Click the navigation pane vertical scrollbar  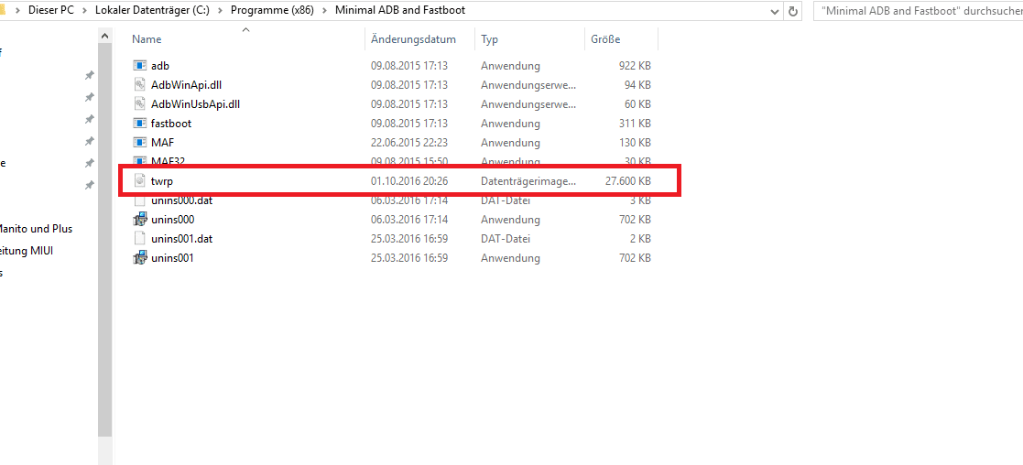tap(105, 241)
